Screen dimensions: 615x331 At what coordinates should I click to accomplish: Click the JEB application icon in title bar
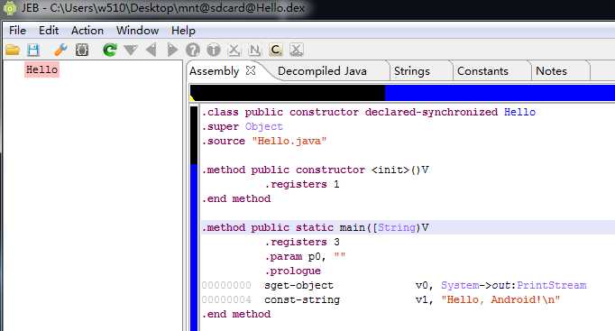(x=9, y=8)
